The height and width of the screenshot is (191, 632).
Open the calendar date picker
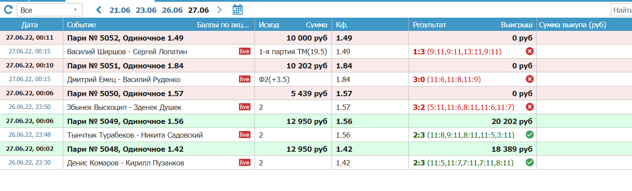click(238, 10)
